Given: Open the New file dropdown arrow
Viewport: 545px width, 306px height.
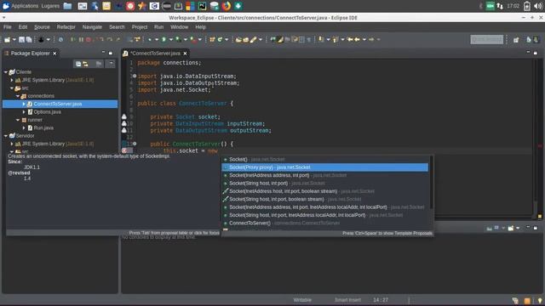Looking at the screenshot, I should tap(14, 40).
